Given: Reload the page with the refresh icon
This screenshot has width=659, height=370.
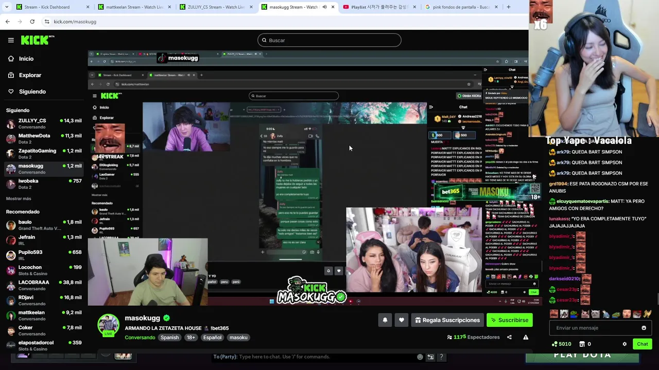Looking at the screenshot, I should click(x=32, y=22).
